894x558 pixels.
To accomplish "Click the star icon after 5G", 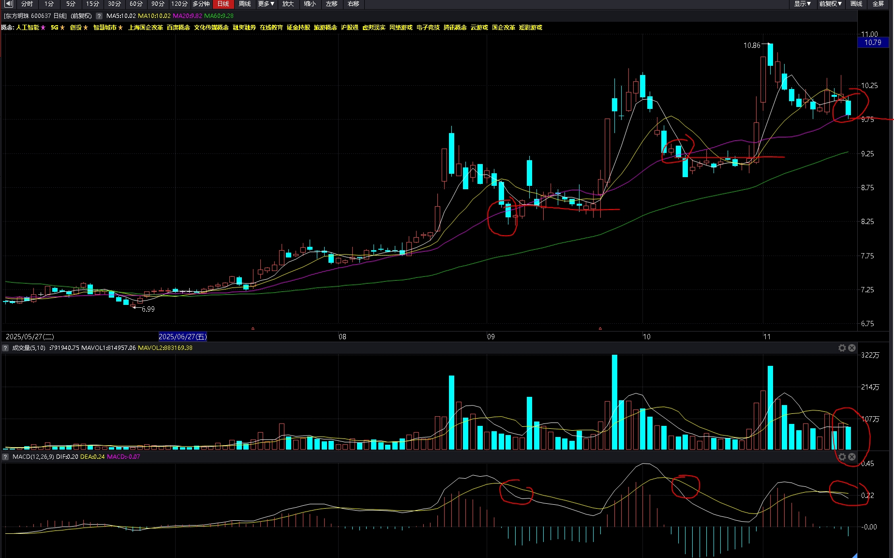I will 62,28.
